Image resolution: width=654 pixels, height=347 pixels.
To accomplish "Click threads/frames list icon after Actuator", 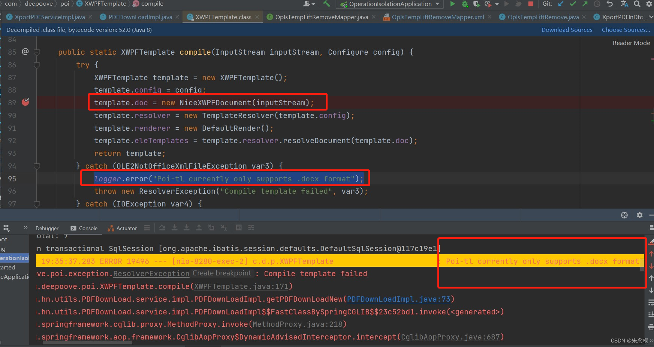I will tap(147, 228).
